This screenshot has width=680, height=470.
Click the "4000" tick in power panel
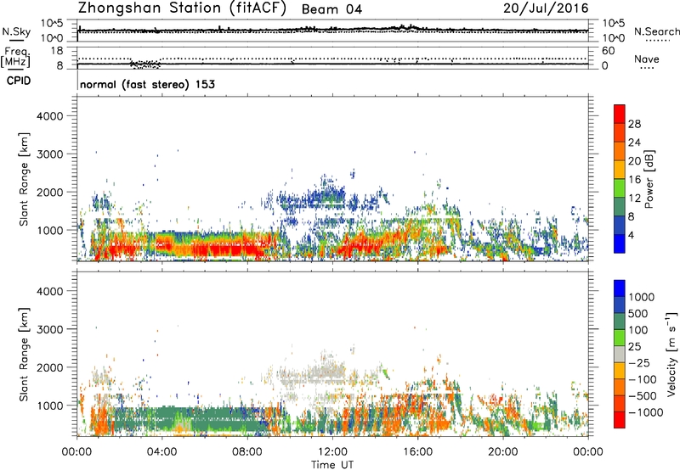49,116
